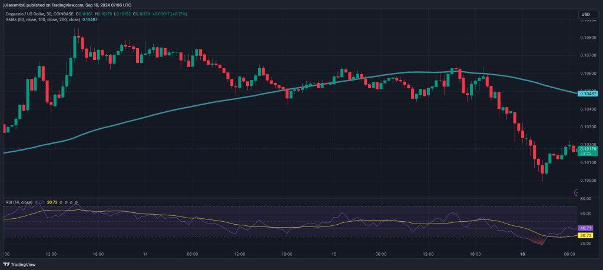603x270 pixels.
Task: Click the 60.00 RSI scale label
Action: coord(586,214)
